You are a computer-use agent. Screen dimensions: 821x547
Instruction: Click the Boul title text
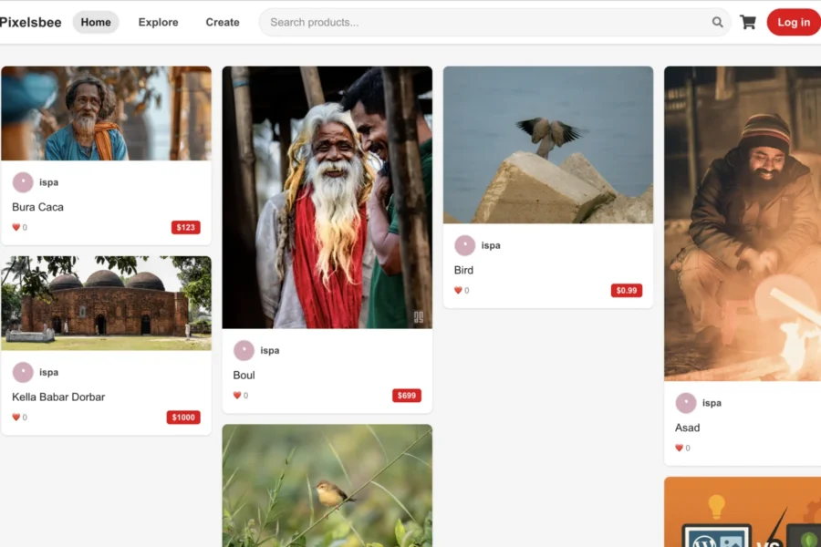tap(244, 375)
